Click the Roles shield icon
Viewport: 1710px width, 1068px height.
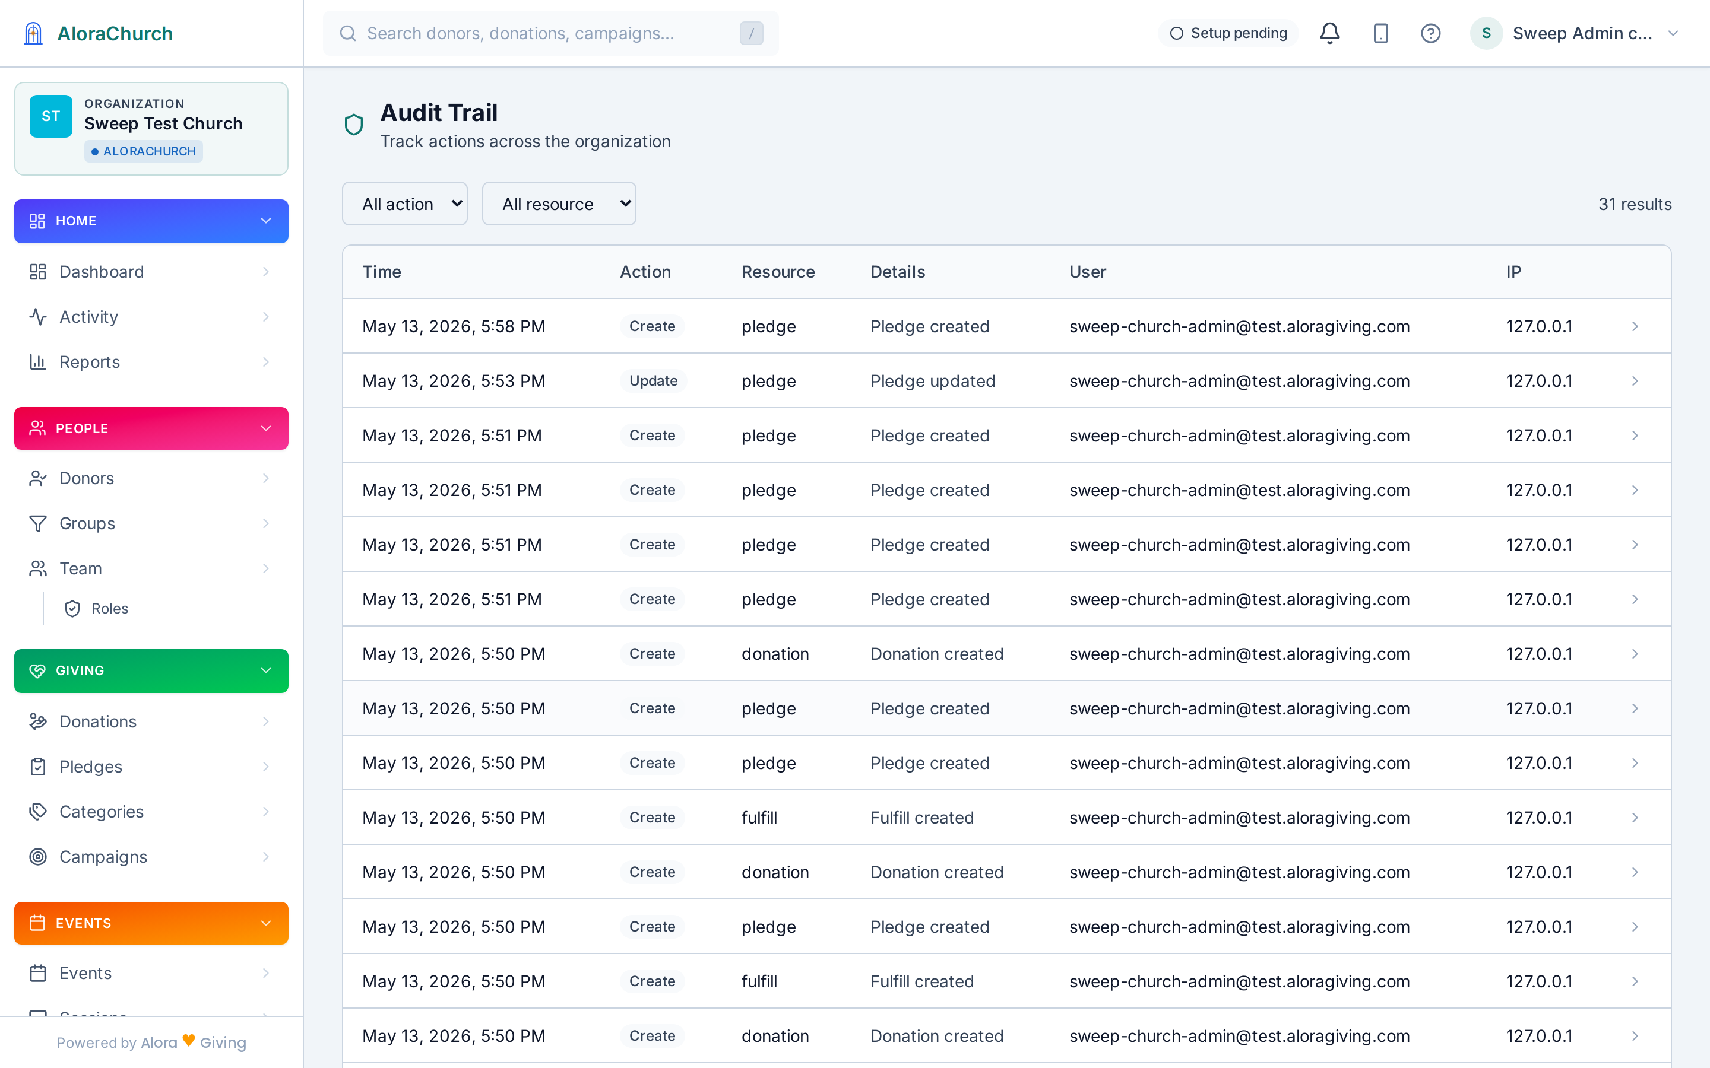click(x=72, y=609)
